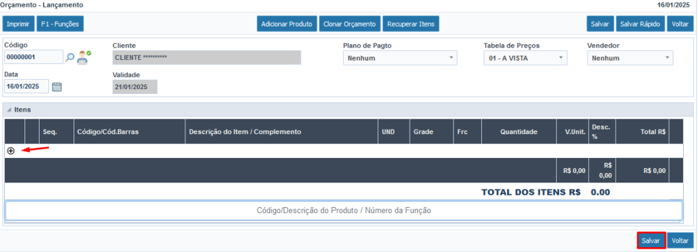Collapse the Itens section triangle
The image size is (698, 252).
click(9, 110)
